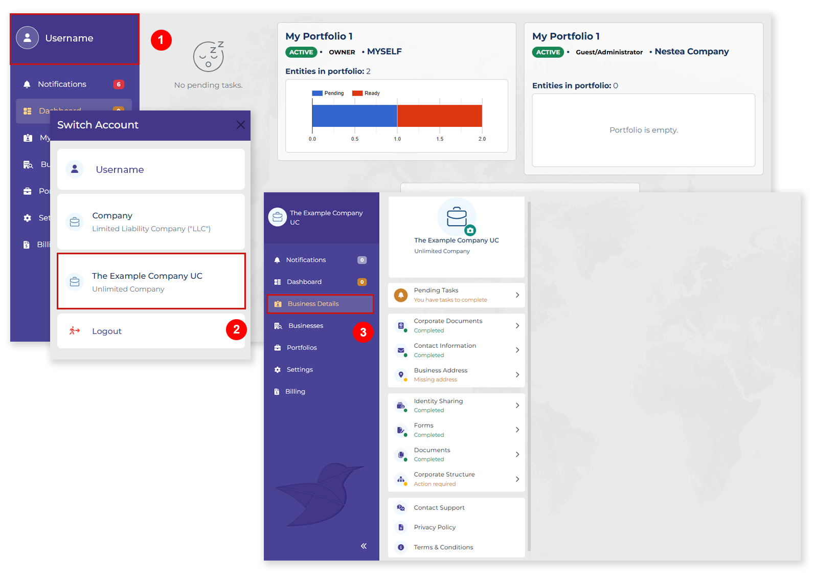Click the Contact Support chat icon
Image resolution: width=815 pixels, height=579 pixels.
click(x=401, y=508)
